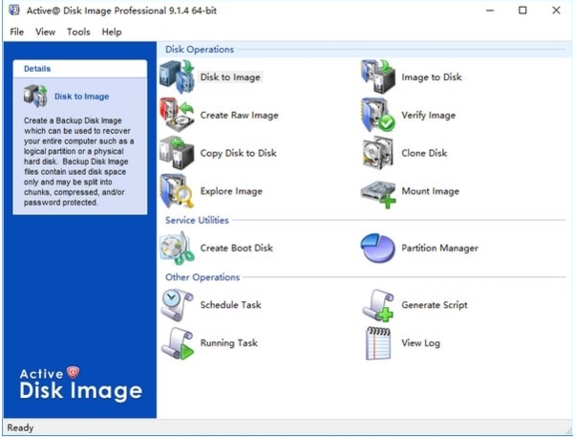This screenshot has height=437, width=573.
Task: Click the Clone Disk label
Action: pyautogui.click(x=424, y=153)
